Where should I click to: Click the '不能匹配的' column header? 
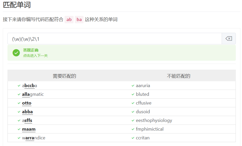coord(178,76)
